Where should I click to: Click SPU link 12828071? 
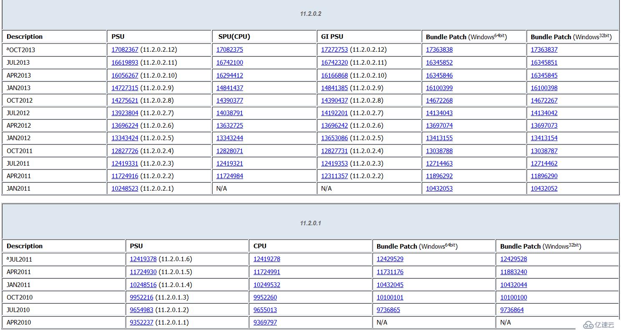point(230,151)
